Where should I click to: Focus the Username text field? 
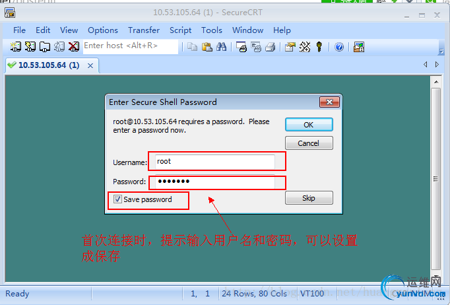[x=214, y=162]
